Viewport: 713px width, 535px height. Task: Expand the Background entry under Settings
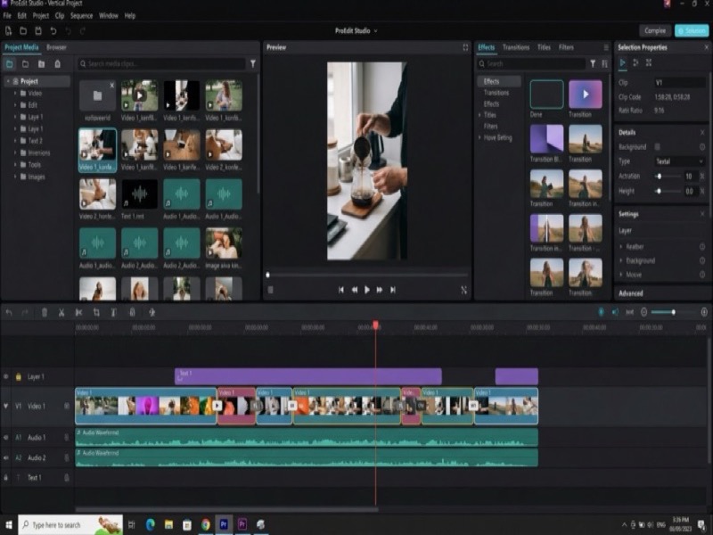pos(622,260)
